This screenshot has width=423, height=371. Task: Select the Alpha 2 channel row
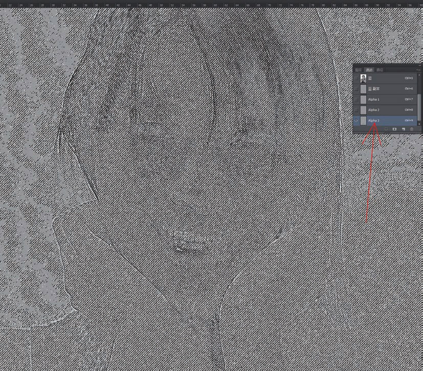click(384, 110)
